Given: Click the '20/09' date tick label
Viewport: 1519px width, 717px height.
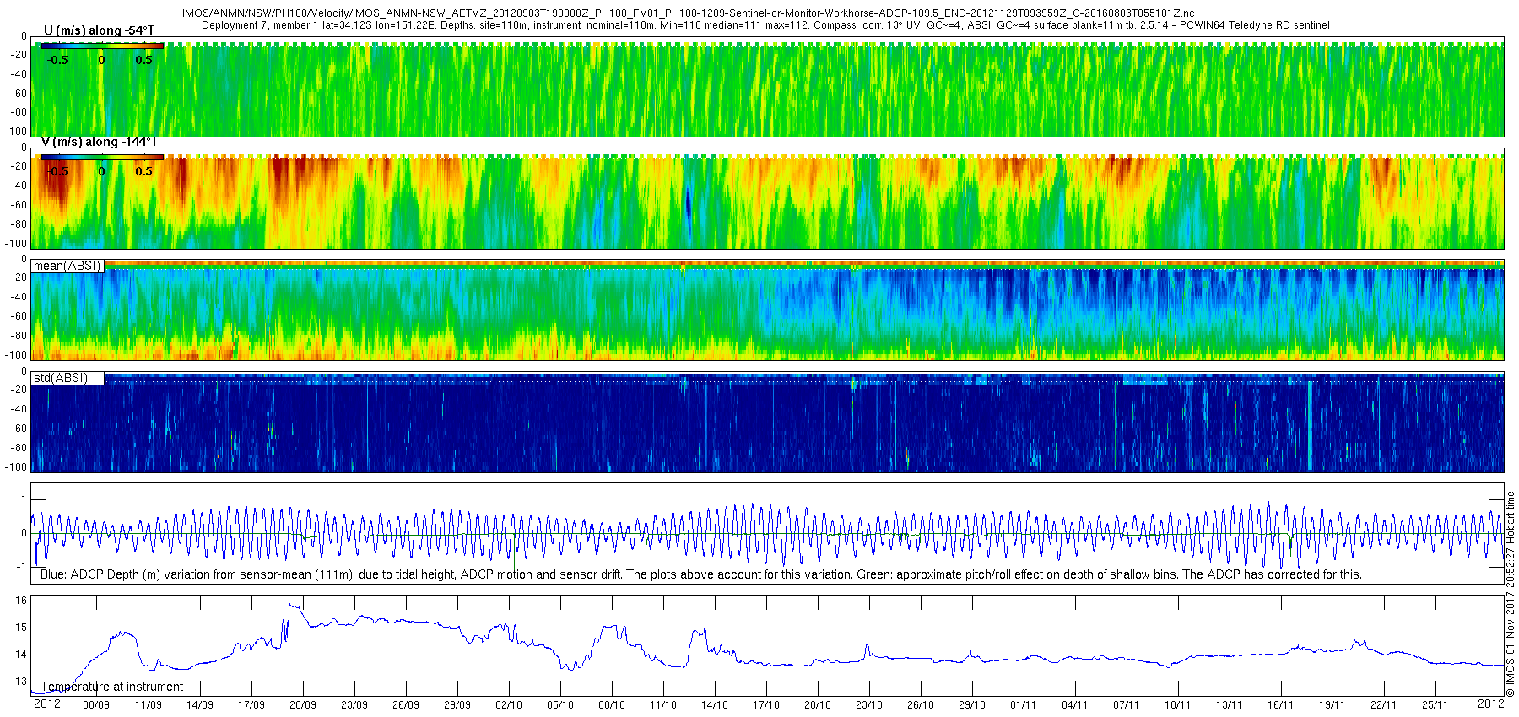Looking at the screenshot, I should [303, 705].
